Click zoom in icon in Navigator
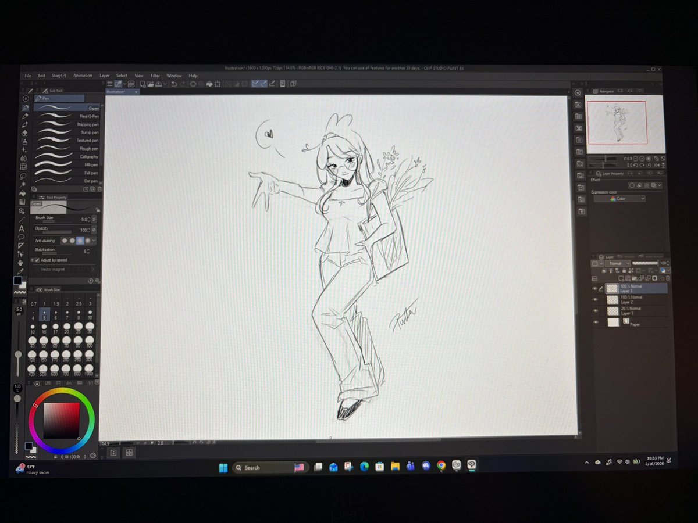The height and width of the screenshot is (523, 698). tap(642, 158)
